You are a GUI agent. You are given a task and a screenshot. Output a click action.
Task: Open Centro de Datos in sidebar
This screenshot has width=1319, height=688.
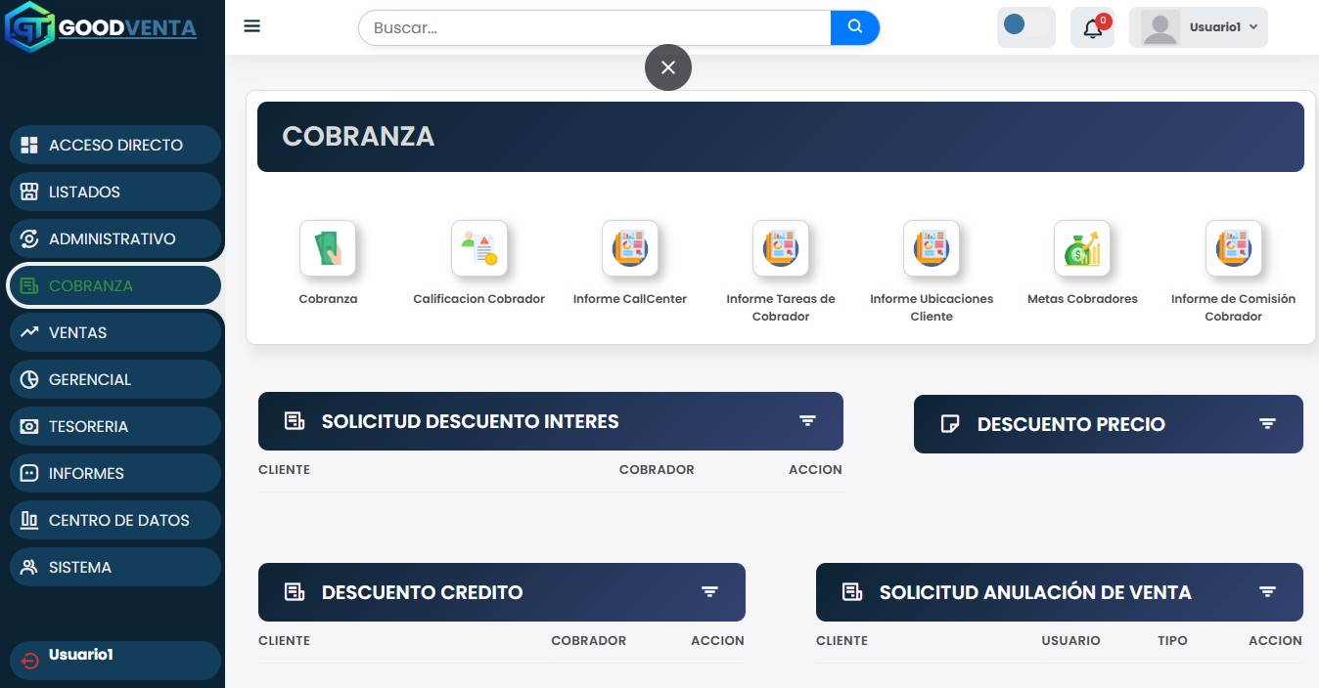[x=115, y=520]
